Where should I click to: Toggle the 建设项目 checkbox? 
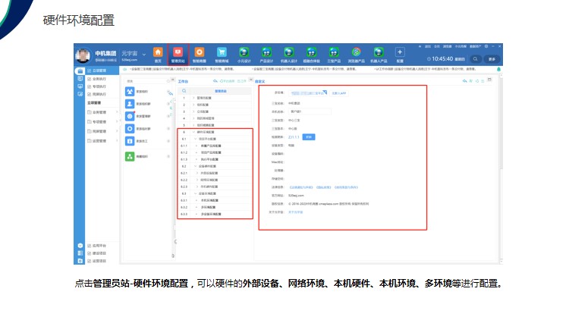[90, 253]
